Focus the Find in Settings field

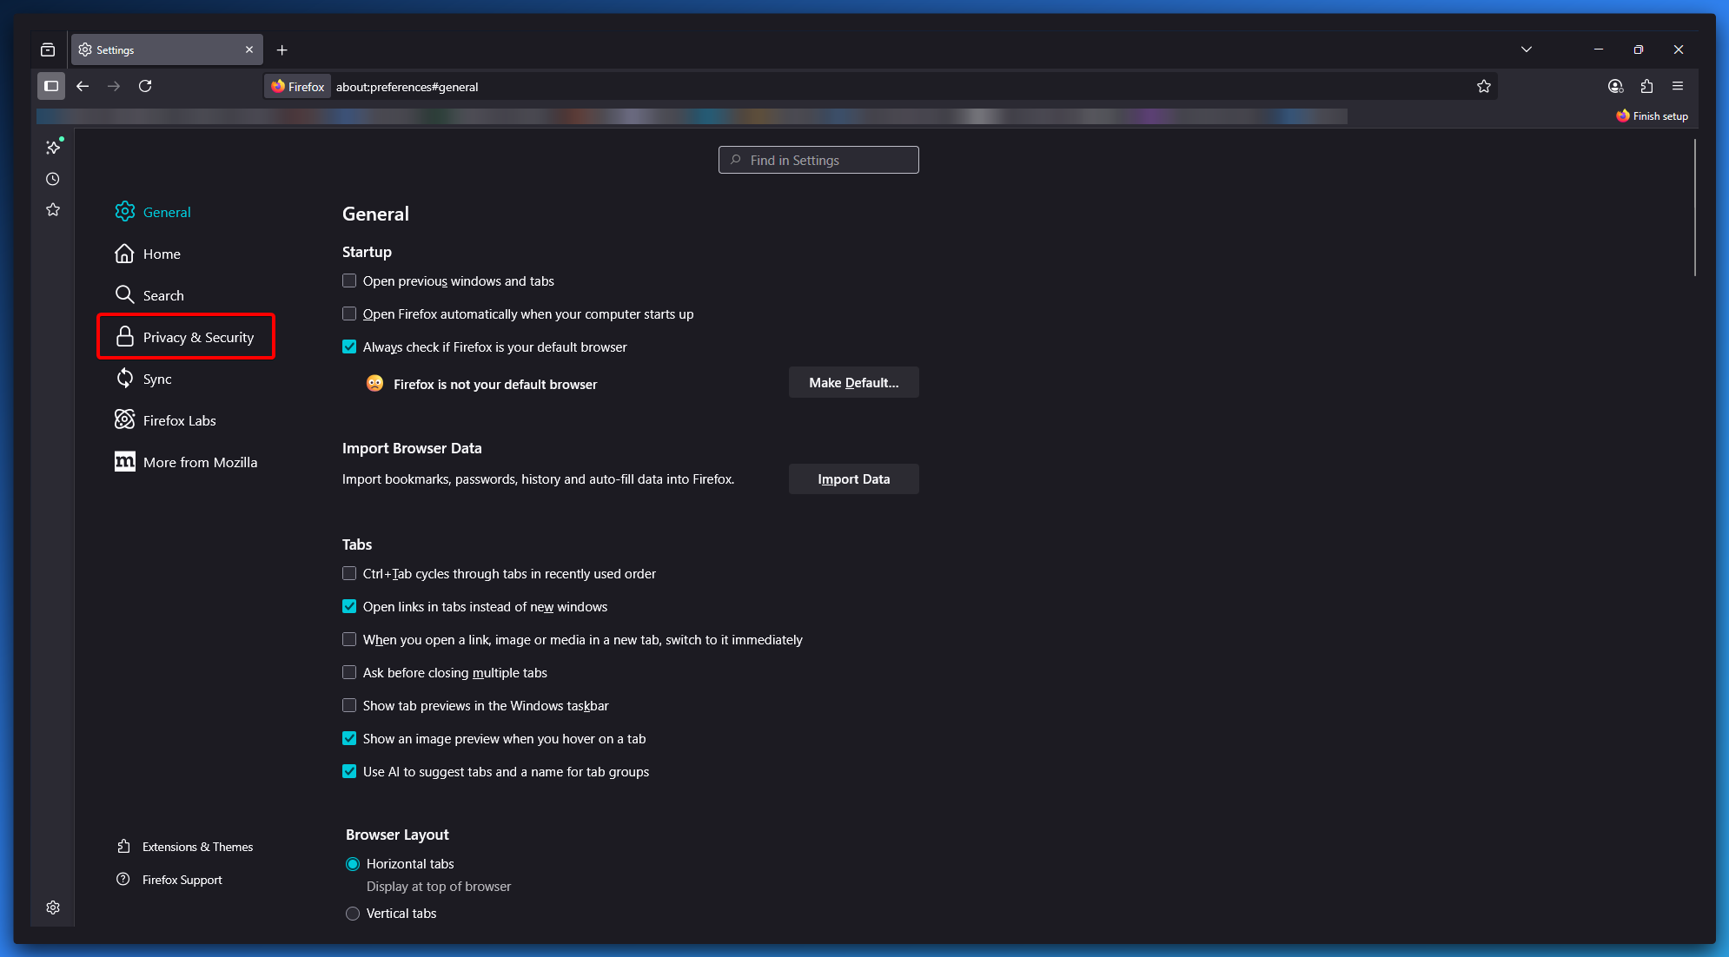(x=818, y=160)
